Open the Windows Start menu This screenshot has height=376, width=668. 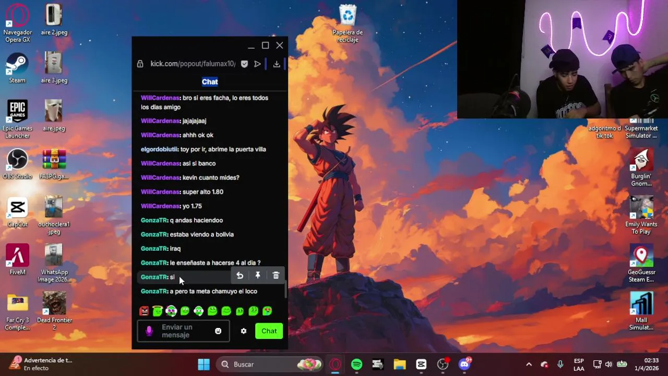204,365
